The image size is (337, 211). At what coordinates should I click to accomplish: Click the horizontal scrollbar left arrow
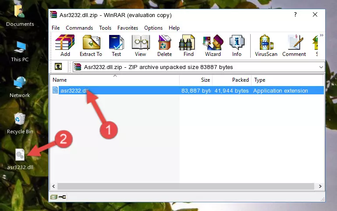53,186
